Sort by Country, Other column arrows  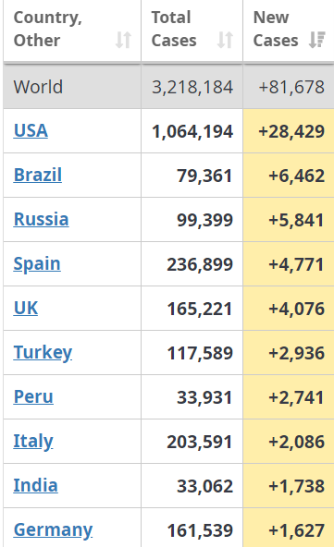[123, 40]
